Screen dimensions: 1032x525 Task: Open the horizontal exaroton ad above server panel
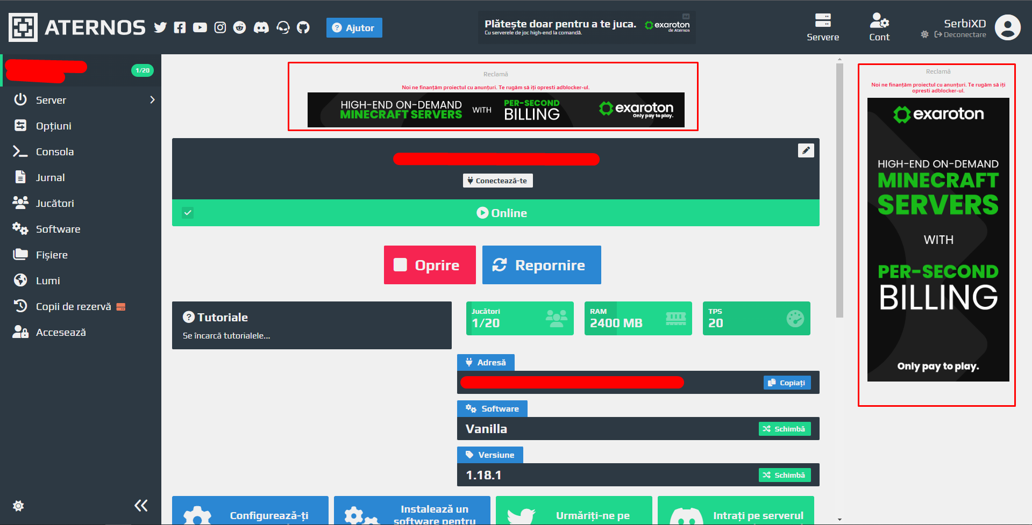(x=496, y=110)
